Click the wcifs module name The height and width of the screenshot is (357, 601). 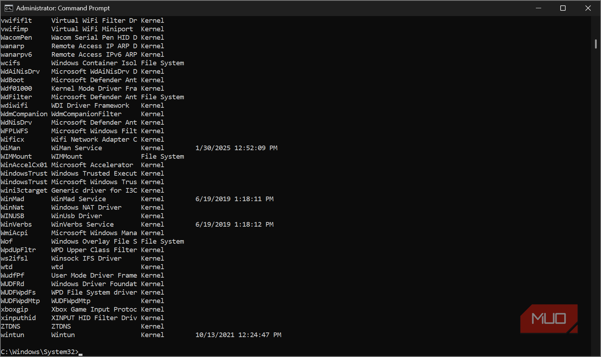pyautogui.click(x=11, y=63)
